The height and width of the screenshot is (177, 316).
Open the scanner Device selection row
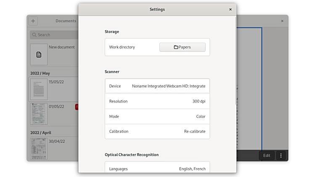(157, 86)
